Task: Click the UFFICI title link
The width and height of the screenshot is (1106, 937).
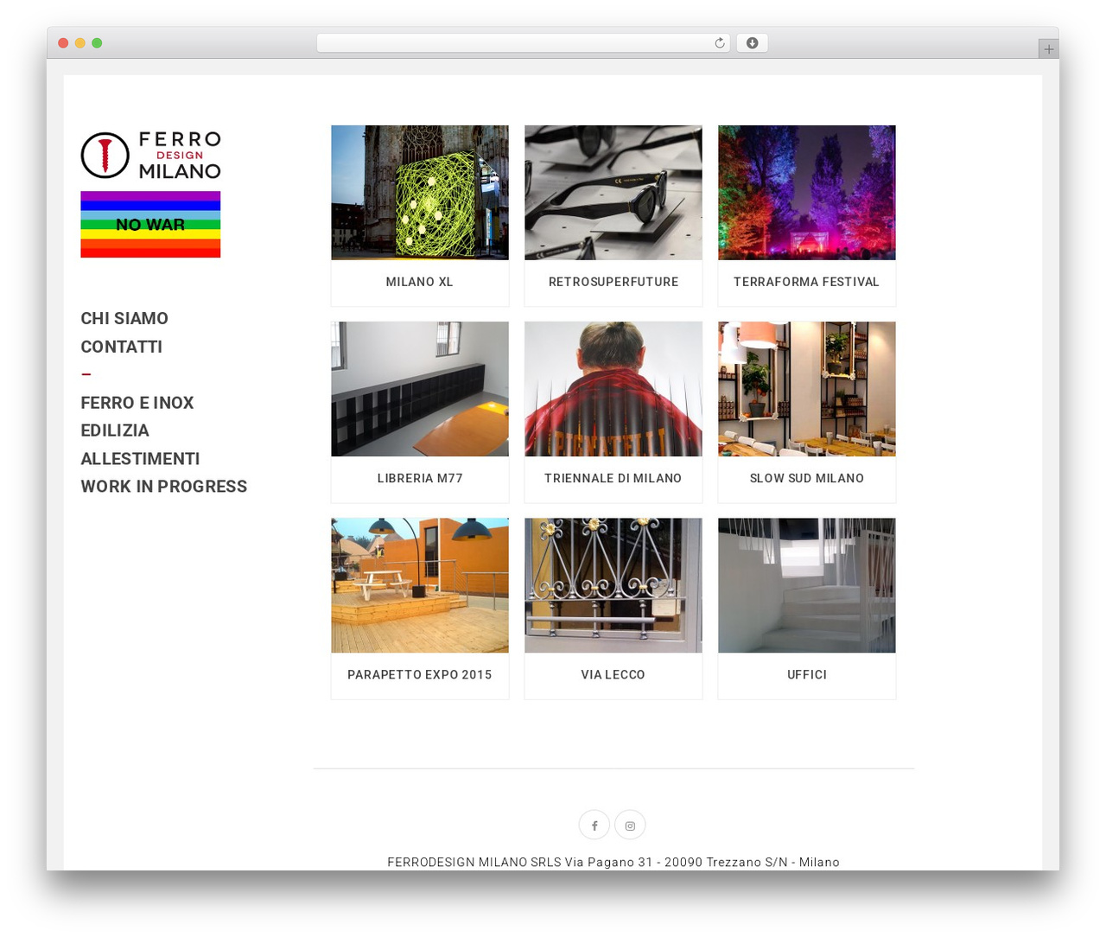Action: click(807, 674)
